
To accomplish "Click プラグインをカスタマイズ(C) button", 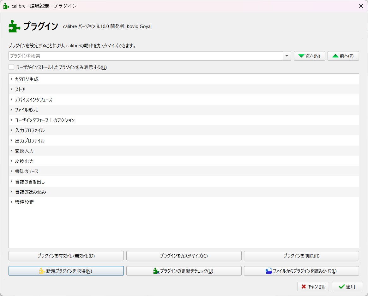I will [x=184, y=256].
